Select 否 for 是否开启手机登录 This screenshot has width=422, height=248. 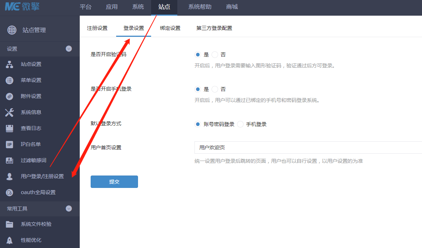(x=215, y=89)
